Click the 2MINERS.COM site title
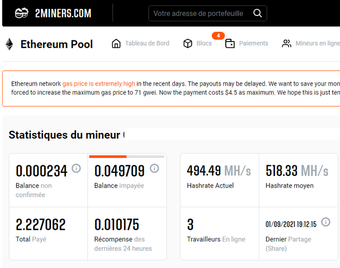340x268 pixels. tap(63, 13)
